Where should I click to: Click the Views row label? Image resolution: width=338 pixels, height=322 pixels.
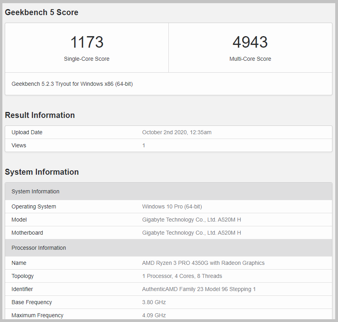coord(19,145)
